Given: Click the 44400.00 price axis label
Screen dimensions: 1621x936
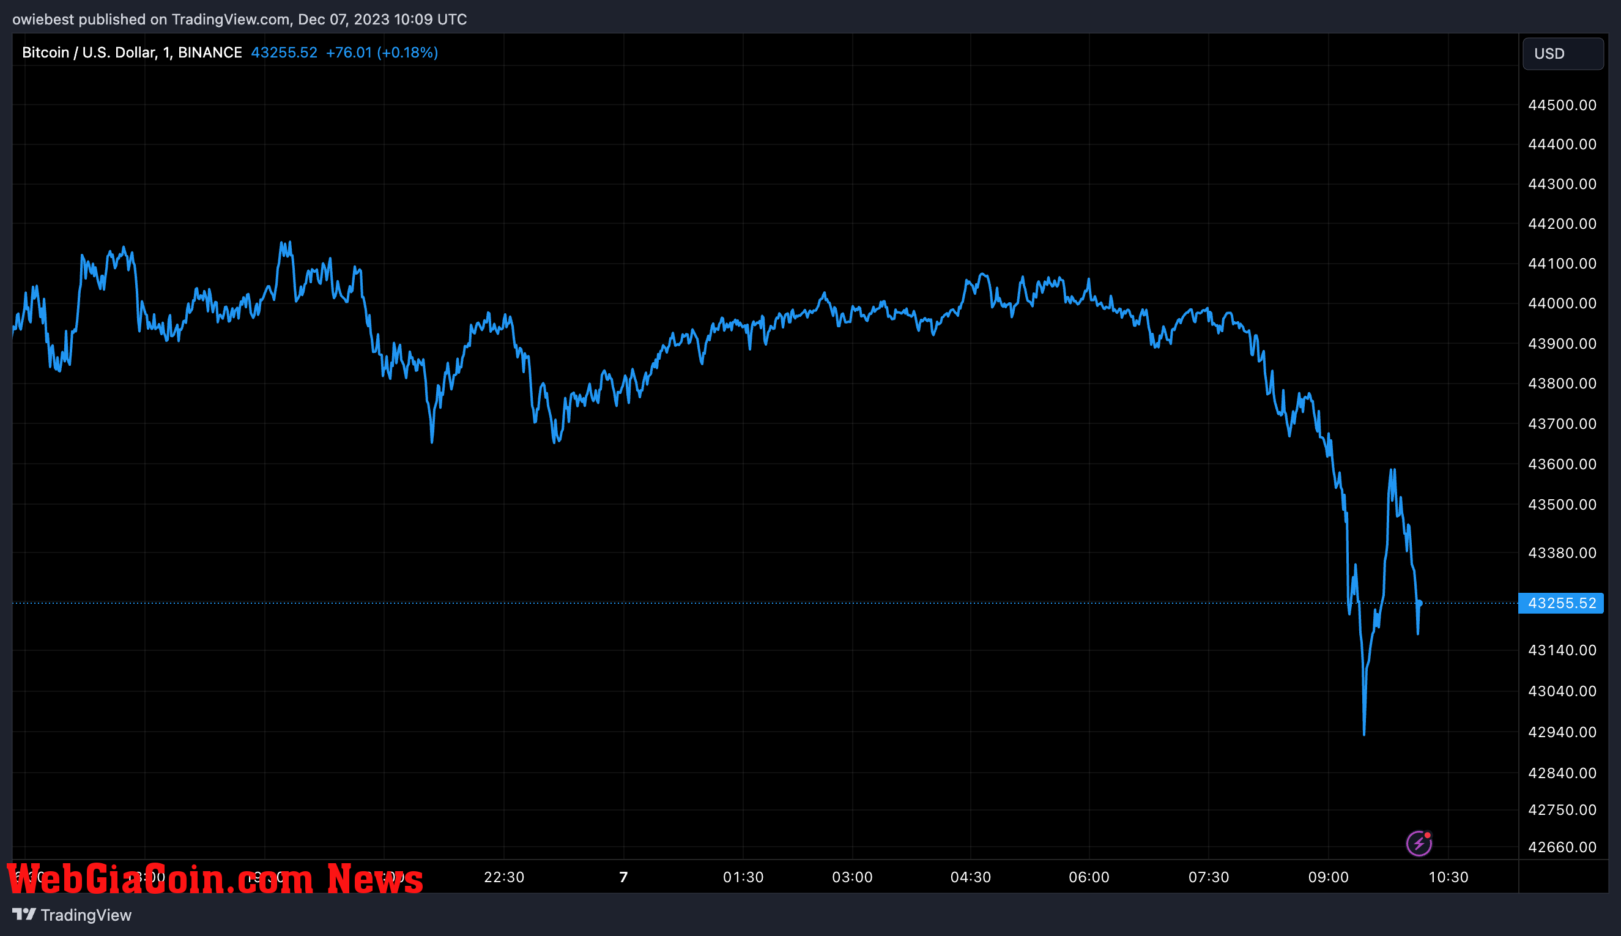Looking at the screenshot, I should tap(1562, 144).
